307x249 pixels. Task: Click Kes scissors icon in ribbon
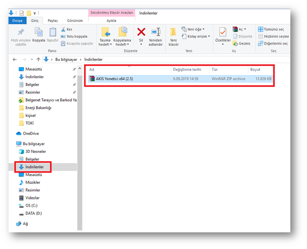point(63,29)
